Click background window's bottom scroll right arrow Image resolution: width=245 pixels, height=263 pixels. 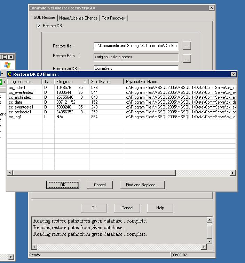click(11, 257)
